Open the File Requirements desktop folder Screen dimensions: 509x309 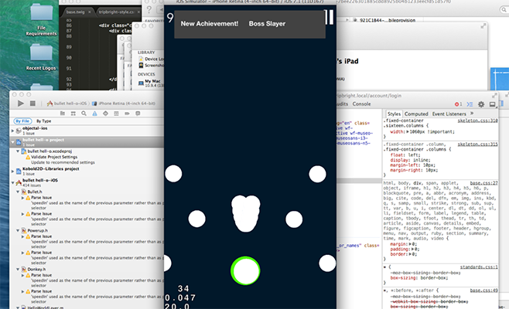point(41,19)
